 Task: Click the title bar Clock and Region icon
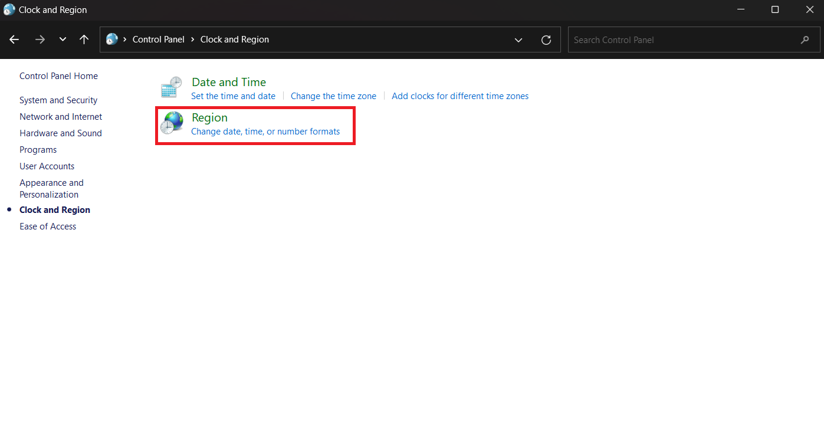pyautogui.click(x=9, y=9)
